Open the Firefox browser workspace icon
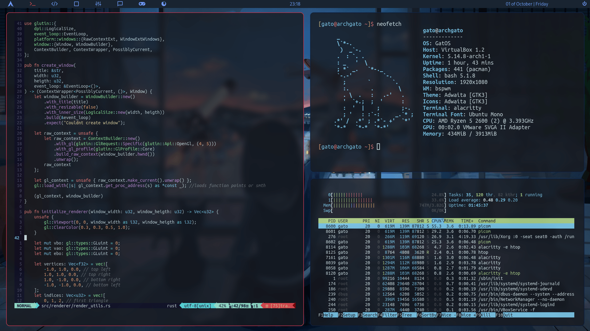The height and width of the screenshot is (331, 590). (164, 4)
